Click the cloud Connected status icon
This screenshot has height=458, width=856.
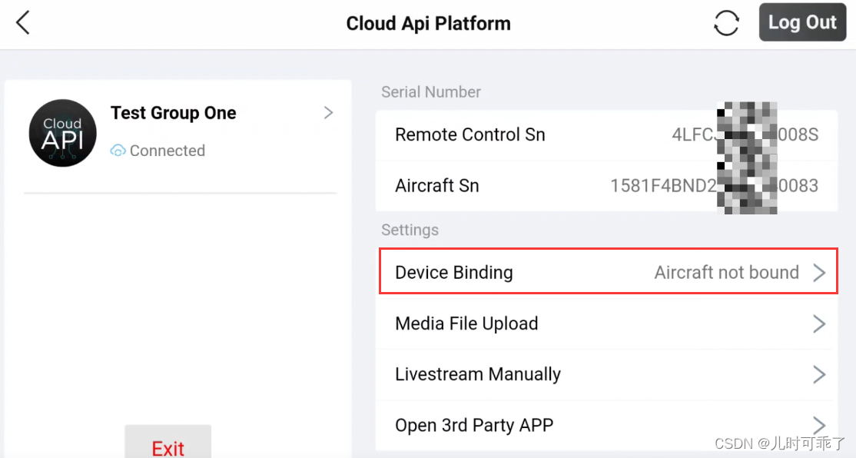coord(118,151)
